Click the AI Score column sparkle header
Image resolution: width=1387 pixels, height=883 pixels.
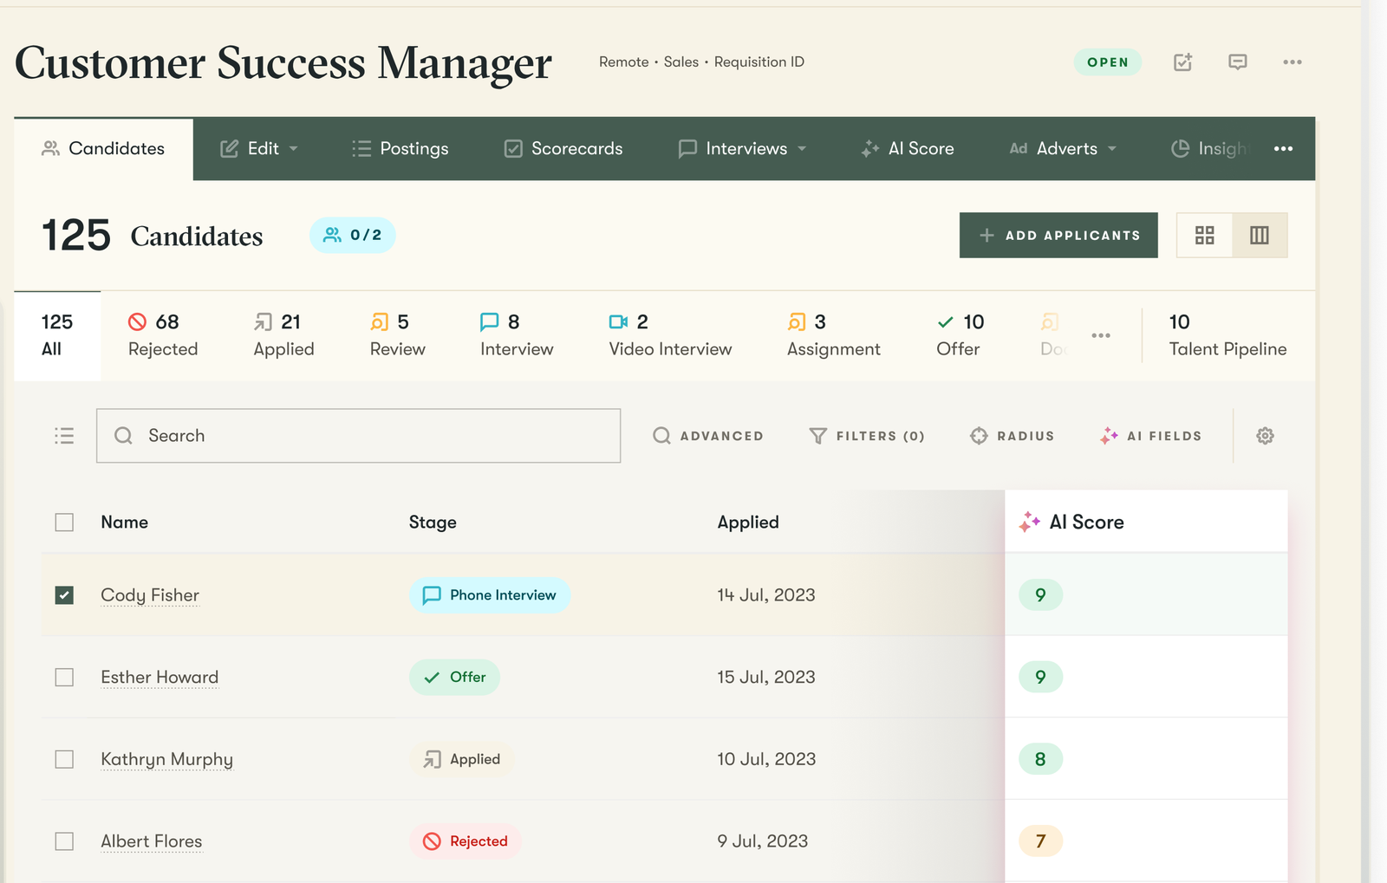tap(1071, 522)
